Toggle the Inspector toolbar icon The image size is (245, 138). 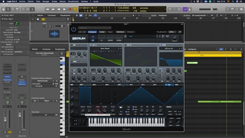(8, 9)
